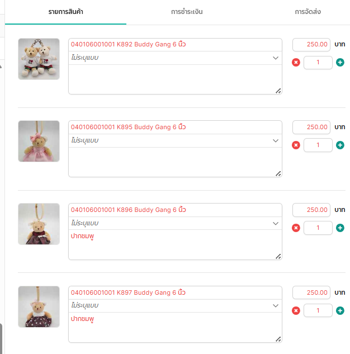The height and width of the screenshot is (354, 350).
Task: Select the รายการสินค้า tab
Action: click(x=65, y=12)
